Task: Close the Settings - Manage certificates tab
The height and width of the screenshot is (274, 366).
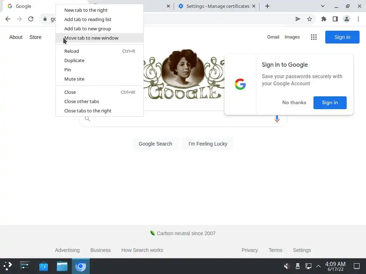Action: [254, 6]
